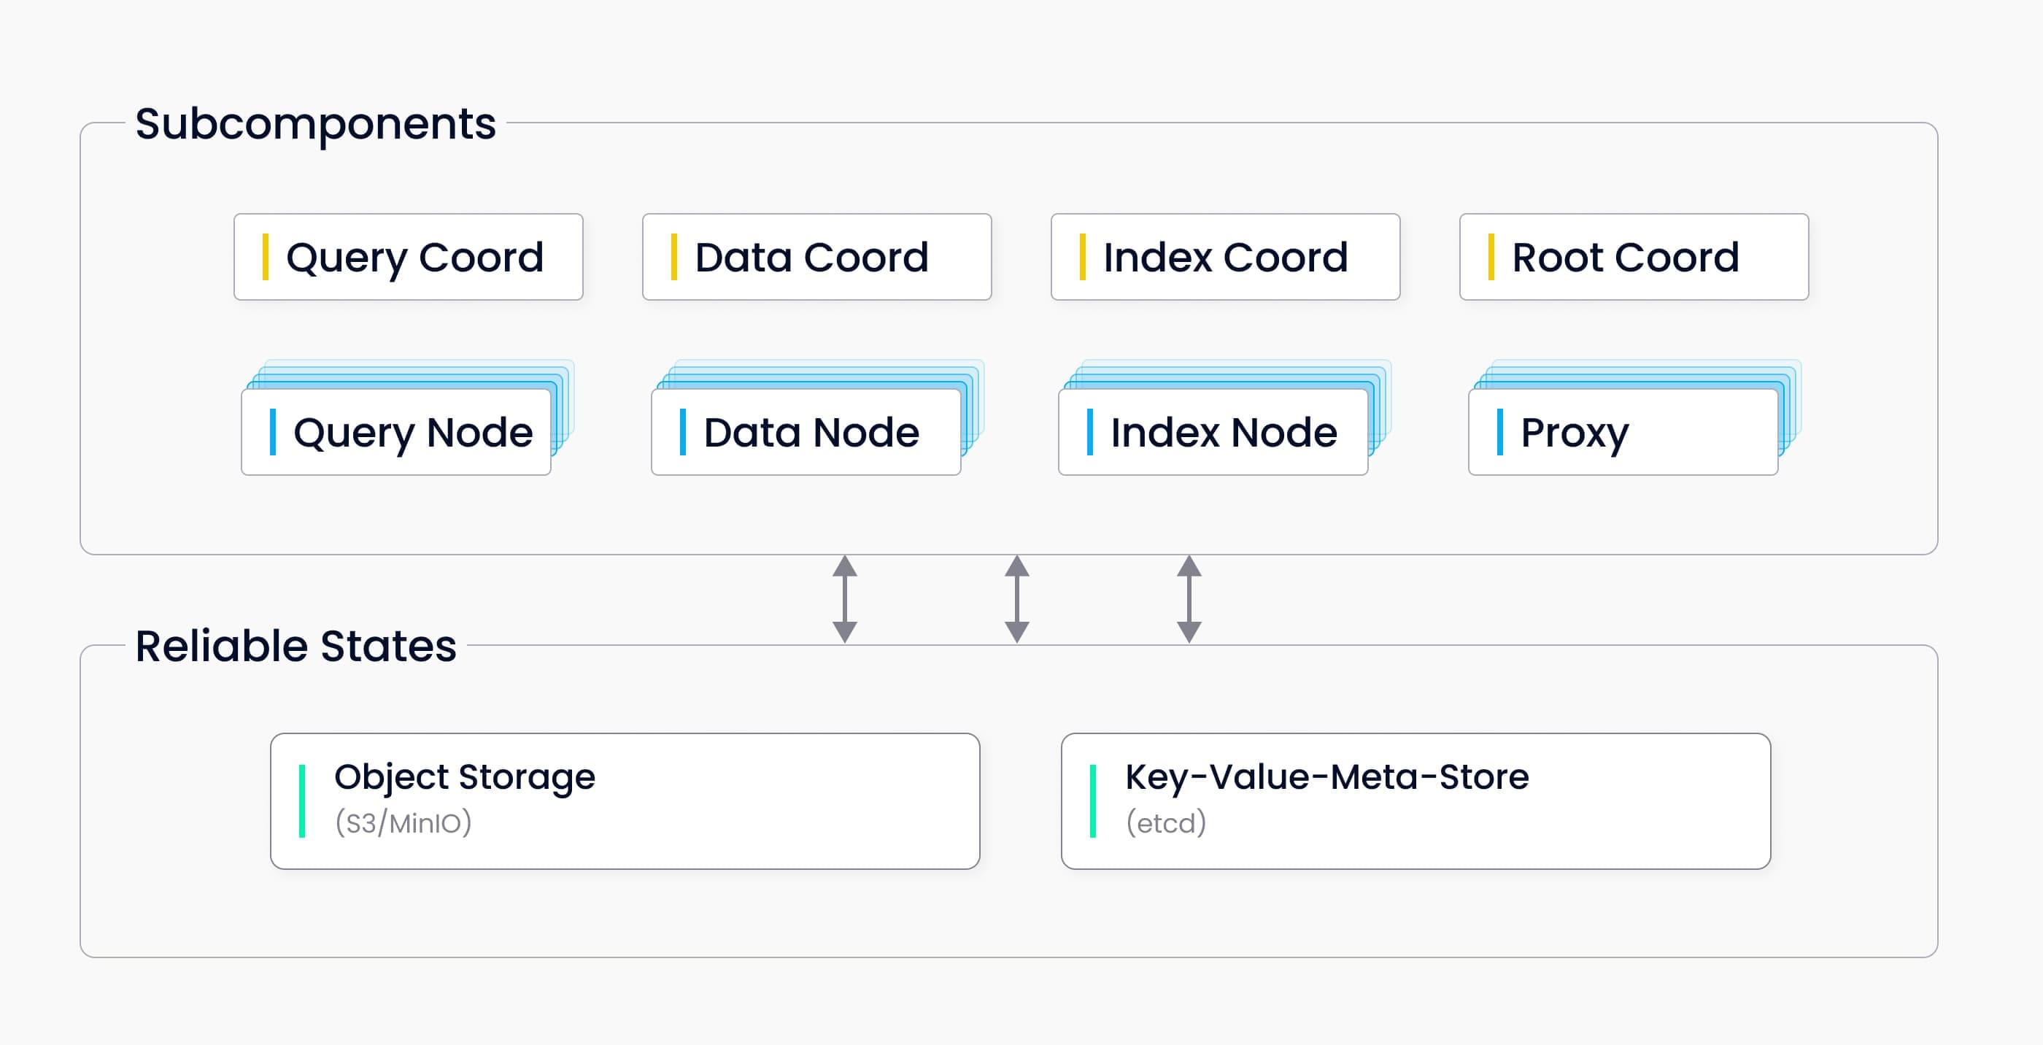This screenshot has width=2043, height=1045.
Task: Click the leftmost double-headed arrow
Action: [845, 599]
